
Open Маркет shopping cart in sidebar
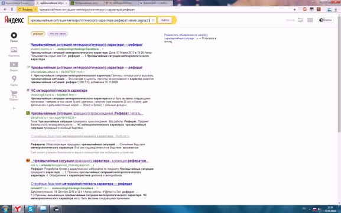pyautogui.click(x=14, y=95)
